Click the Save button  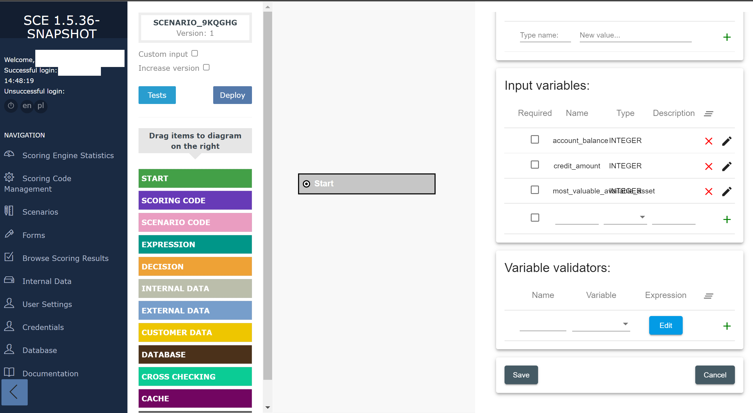(x=521, y=375)
